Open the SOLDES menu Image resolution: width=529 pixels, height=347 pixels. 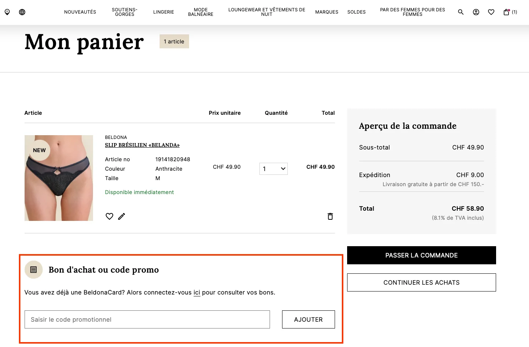pyautogui.click(x=356, y=12)
